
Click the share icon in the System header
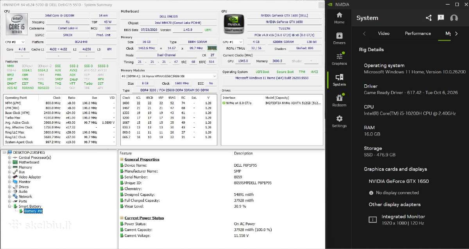click(x=429, y=18)
